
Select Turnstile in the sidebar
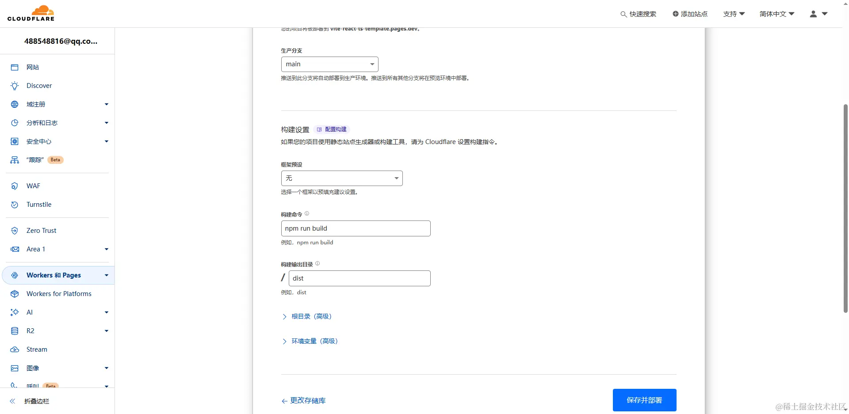[39, 205]
